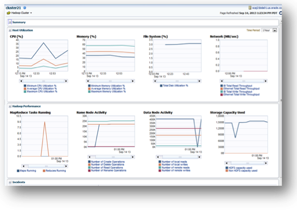This screenshot has height=211, width=297.
Task: Collapse the Hadoop Performance section
Action: point(10,106)
